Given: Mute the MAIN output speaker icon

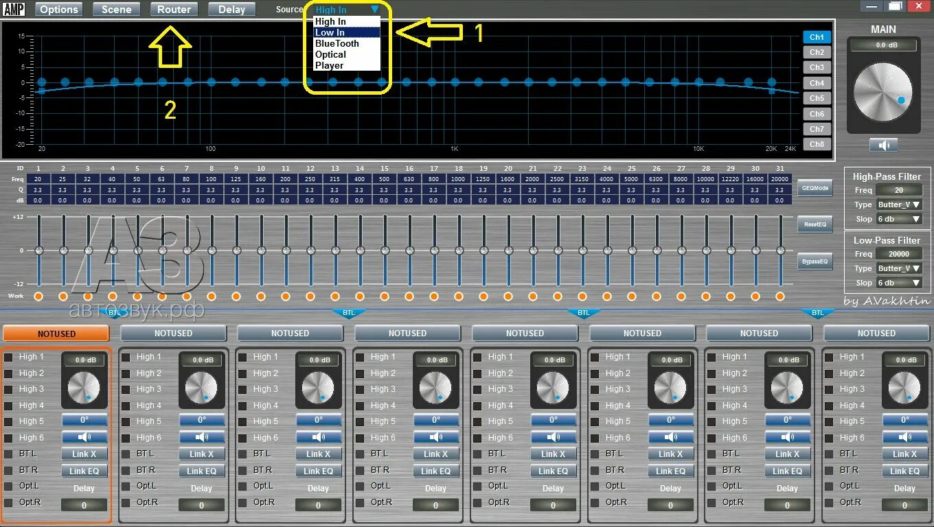Looking at the screenshot, I should pyautogui.click(x=883, y=145).
